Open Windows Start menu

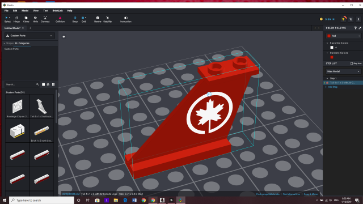(x=5, y=200)
